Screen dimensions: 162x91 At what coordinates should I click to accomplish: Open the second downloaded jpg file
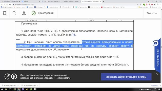point(29,85)
